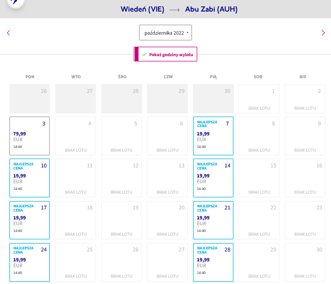Toggle the Pokaż godziny wylotu checkbox
This screenshot has height=284, width=331.
[166, 54]
